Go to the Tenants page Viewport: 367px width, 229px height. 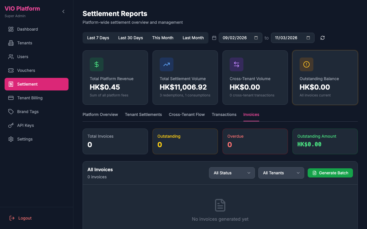[x=25, y=43]
